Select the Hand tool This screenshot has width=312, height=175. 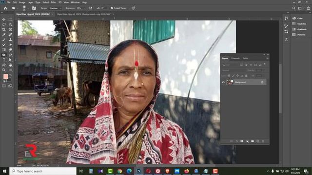click(x=10, y=65)
